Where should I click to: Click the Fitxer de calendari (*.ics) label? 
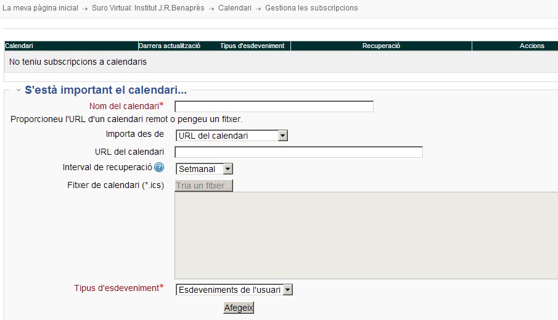tap(116, 185)
